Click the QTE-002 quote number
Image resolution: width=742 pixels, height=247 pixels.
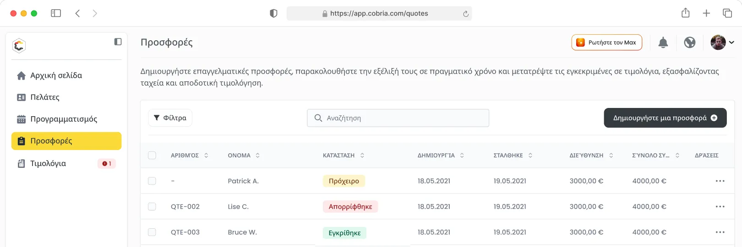tap(185, 207)
